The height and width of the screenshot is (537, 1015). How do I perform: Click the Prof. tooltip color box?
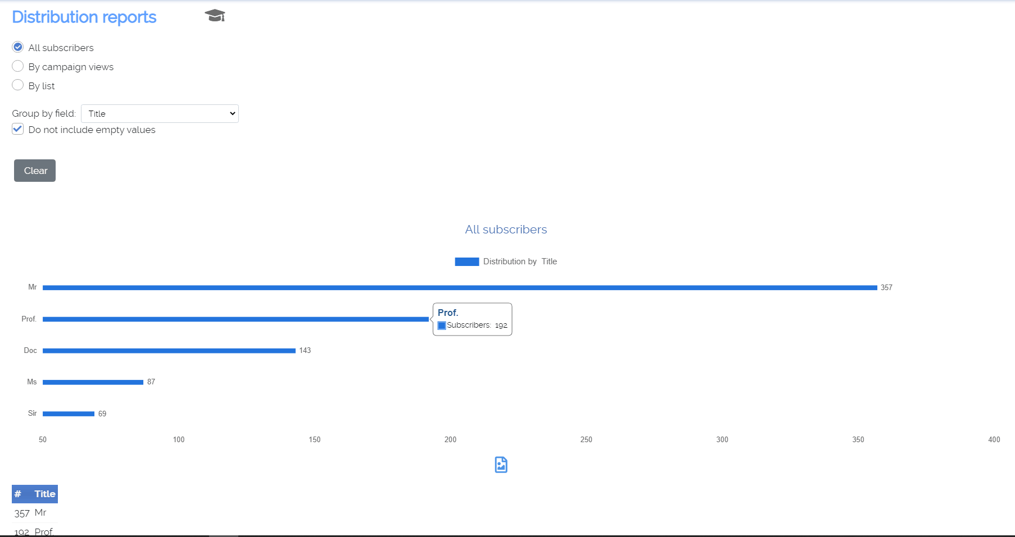pyautogui.click(x=442, y=325)
